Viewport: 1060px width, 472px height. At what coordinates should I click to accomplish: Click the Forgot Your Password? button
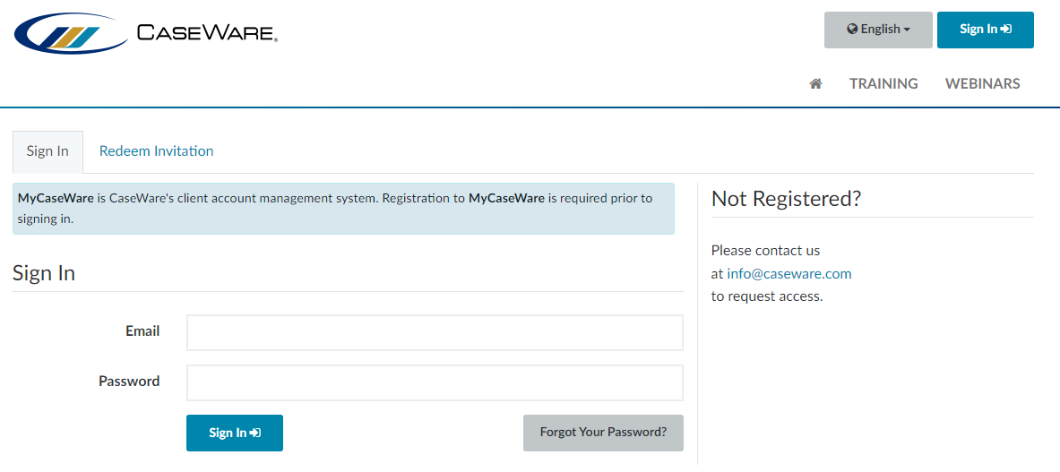(603, 433)
